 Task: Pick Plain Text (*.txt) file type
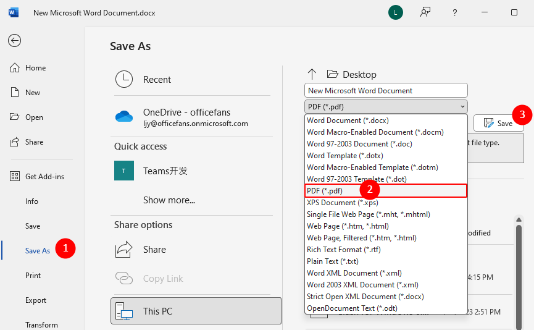[x=332, y=261]
